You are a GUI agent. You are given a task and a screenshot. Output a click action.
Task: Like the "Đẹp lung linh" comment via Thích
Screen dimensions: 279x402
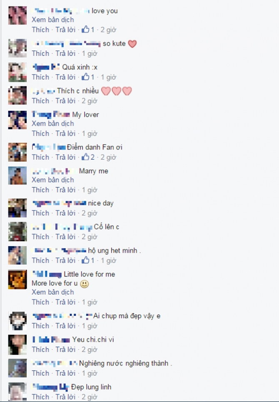(x=40, y=397)
